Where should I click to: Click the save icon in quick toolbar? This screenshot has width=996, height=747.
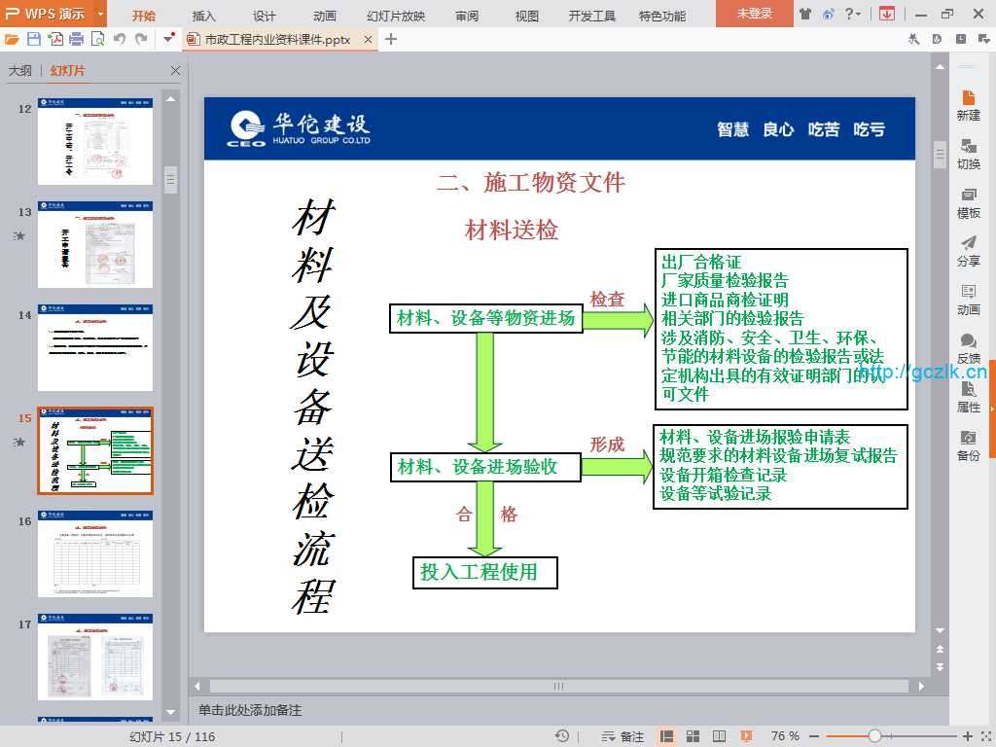34,39
